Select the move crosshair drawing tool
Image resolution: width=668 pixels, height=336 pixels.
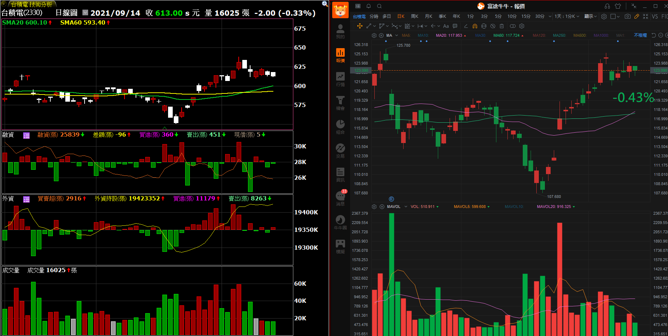pos(360,26)
